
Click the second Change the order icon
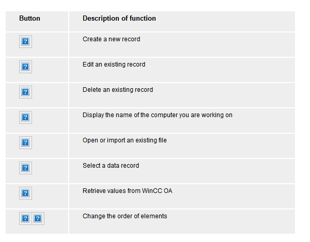(x=38, y=219)
